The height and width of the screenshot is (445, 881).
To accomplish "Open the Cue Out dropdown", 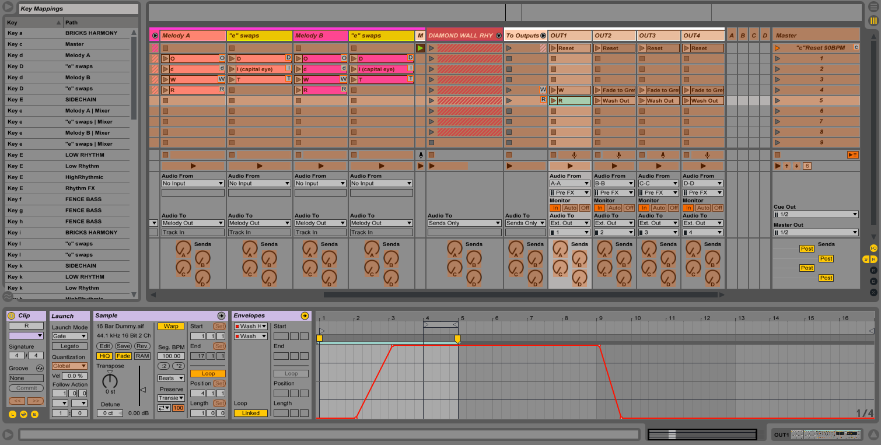I will [816, 215].
